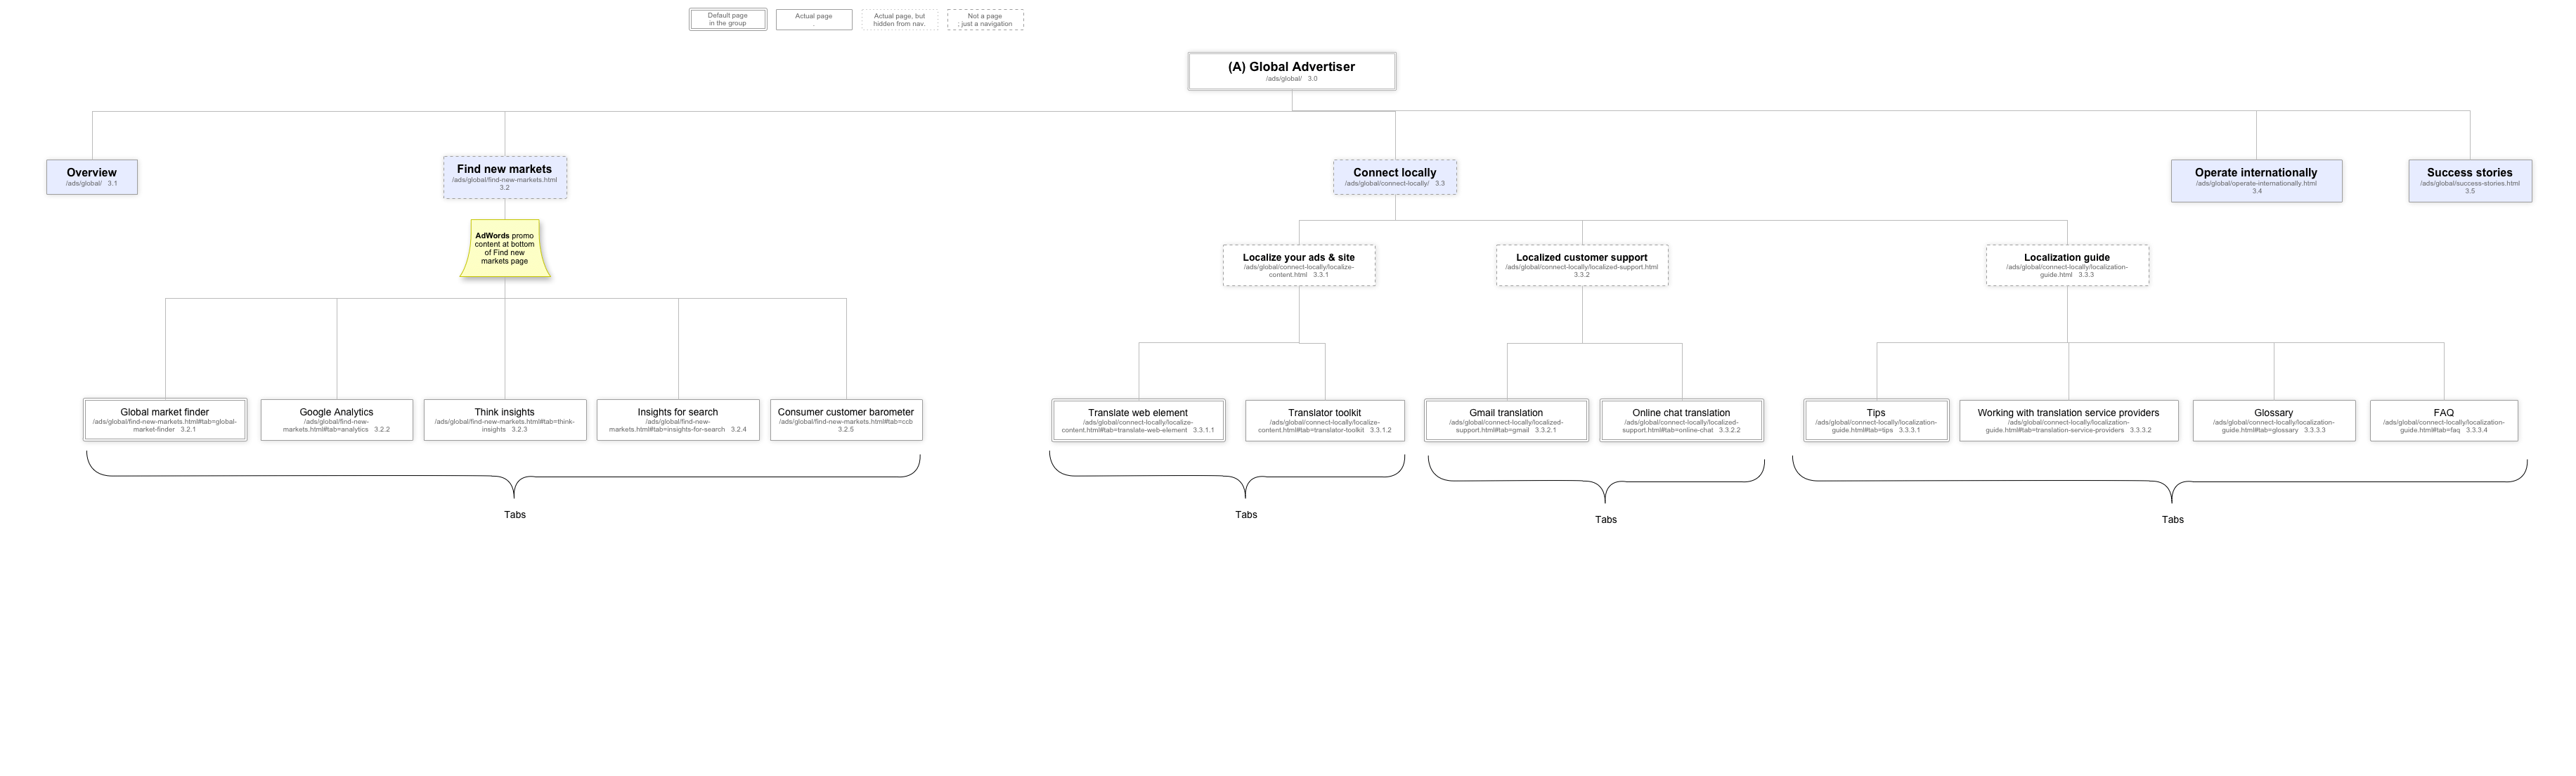
Task: Select the yellow AdWords promo sticky note
Action: (505, 249)
